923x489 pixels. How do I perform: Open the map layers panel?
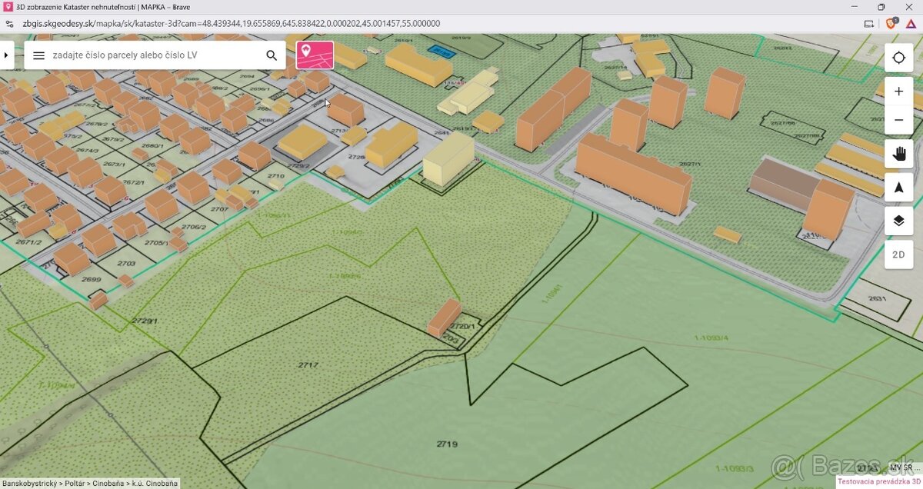pos(898,221)
